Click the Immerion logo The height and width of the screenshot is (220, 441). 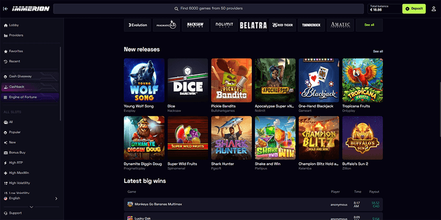[31, 9]
